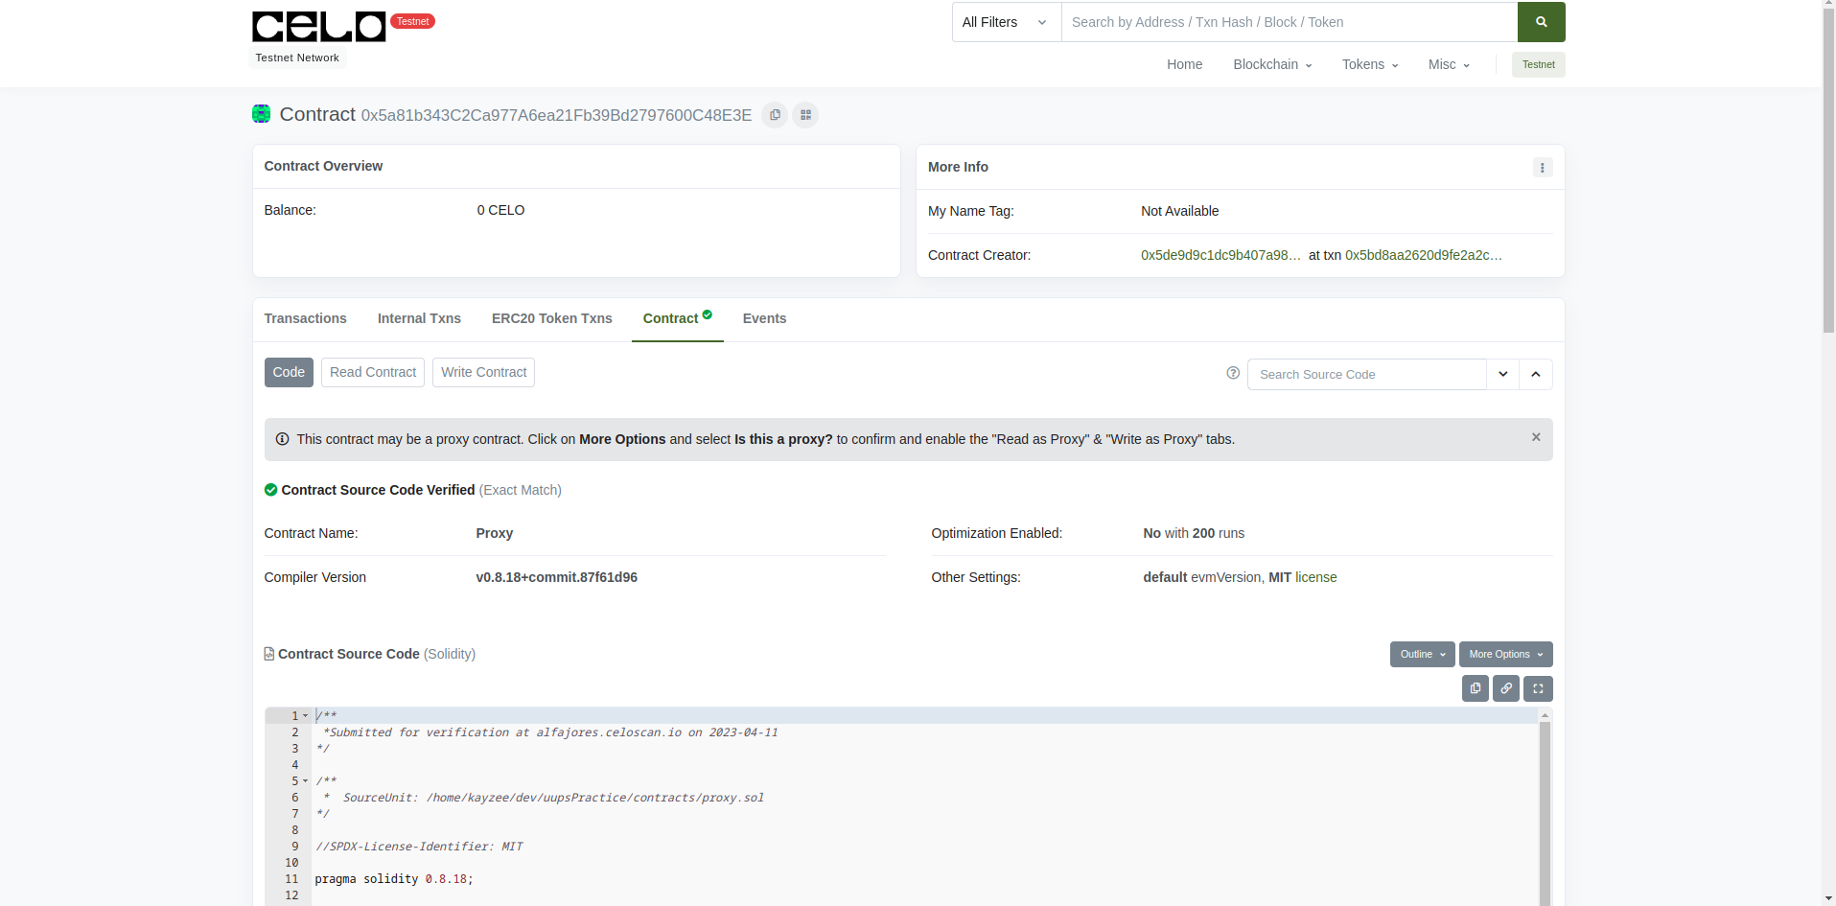Click the red Testnet badge
The image size is (1836, 906).
click(413, 21)
